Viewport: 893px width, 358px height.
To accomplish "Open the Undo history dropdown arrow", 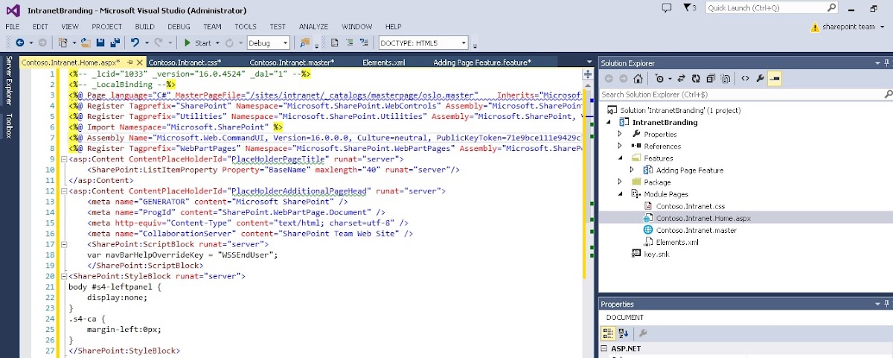I will (x=146, y=42).
